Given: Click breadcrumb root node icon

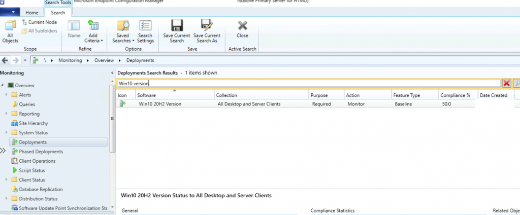Looking at the screenshot, I should [36, 61].
